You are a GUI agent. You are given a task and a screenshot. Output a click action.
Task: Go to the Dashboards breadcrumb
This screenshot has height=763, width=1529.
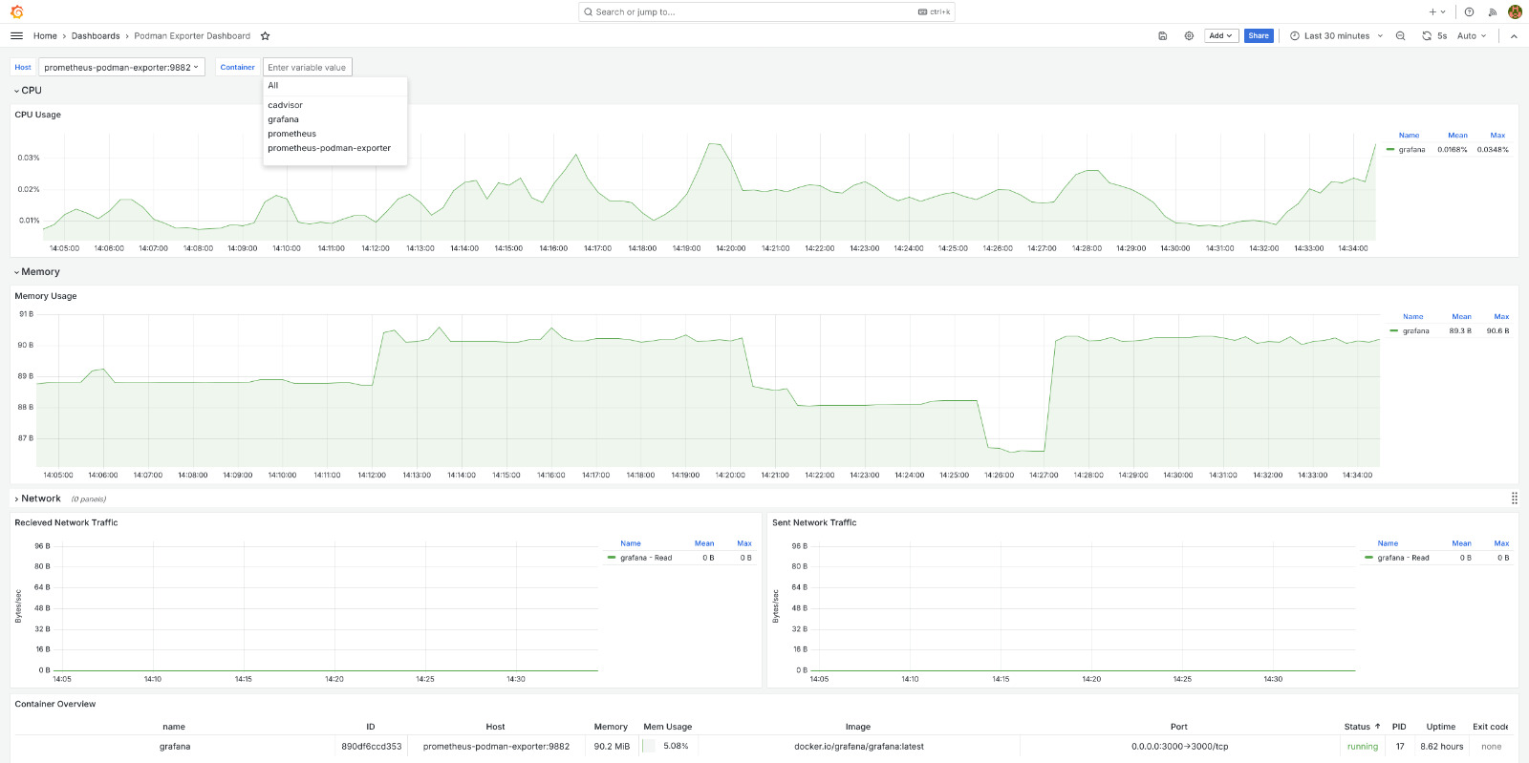coord(96,36)
